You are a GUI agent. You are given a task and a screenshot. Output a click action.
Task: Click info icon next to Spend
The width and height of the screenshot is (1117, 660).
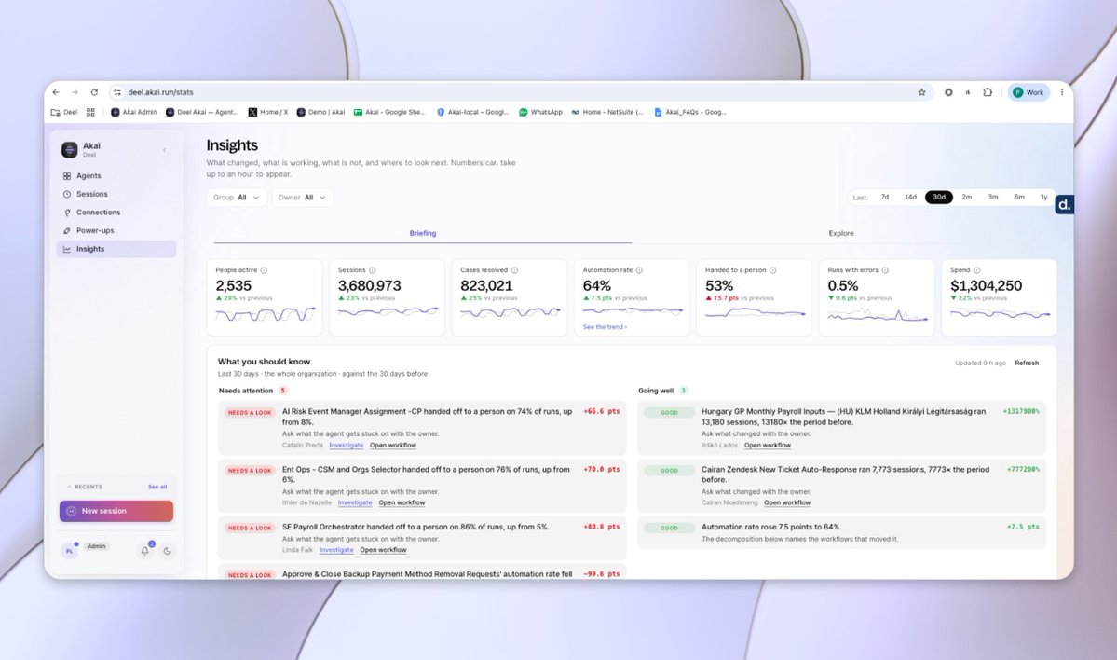[x=976, y=270]
